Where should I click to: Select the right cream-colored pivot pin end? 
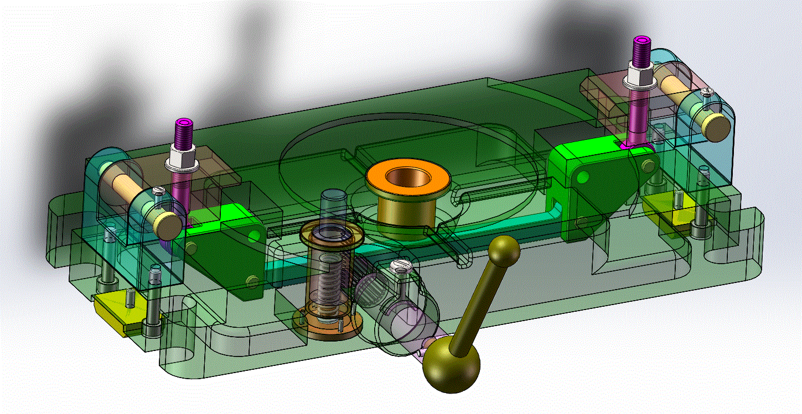click(716, 127)
